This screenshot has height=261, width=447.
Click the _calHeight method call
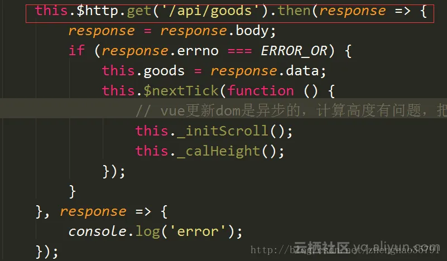click(210, 151)
